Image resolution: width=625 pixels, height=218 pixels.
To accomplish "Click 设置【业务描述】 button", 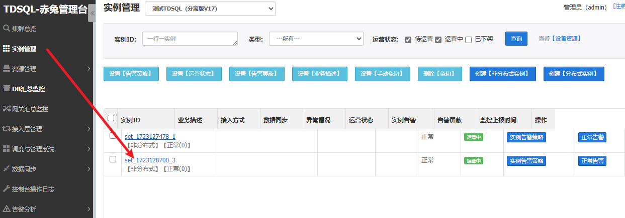I will point(320,74).
